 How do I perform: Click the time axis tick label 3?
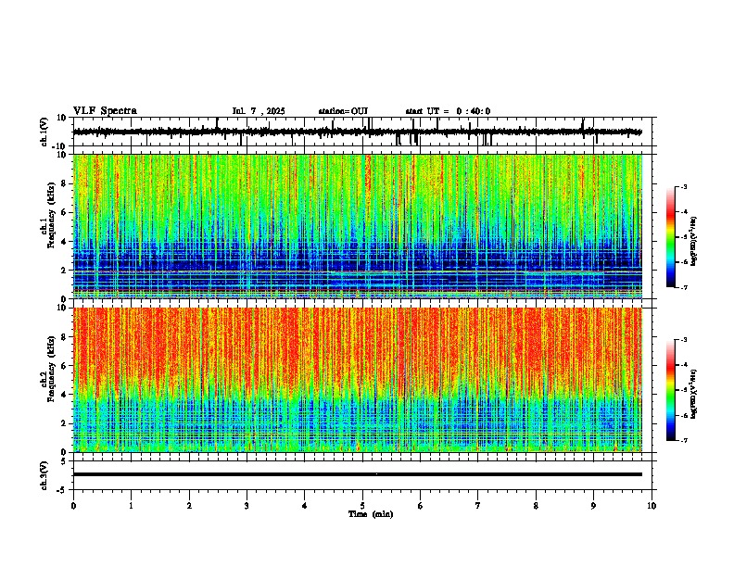coord(247,506)
